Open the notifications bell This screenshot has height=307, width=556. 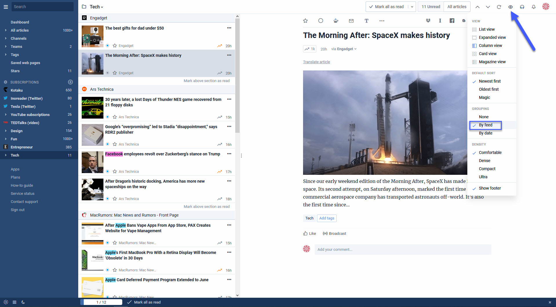pyautogui.click(x=533, y=7)
